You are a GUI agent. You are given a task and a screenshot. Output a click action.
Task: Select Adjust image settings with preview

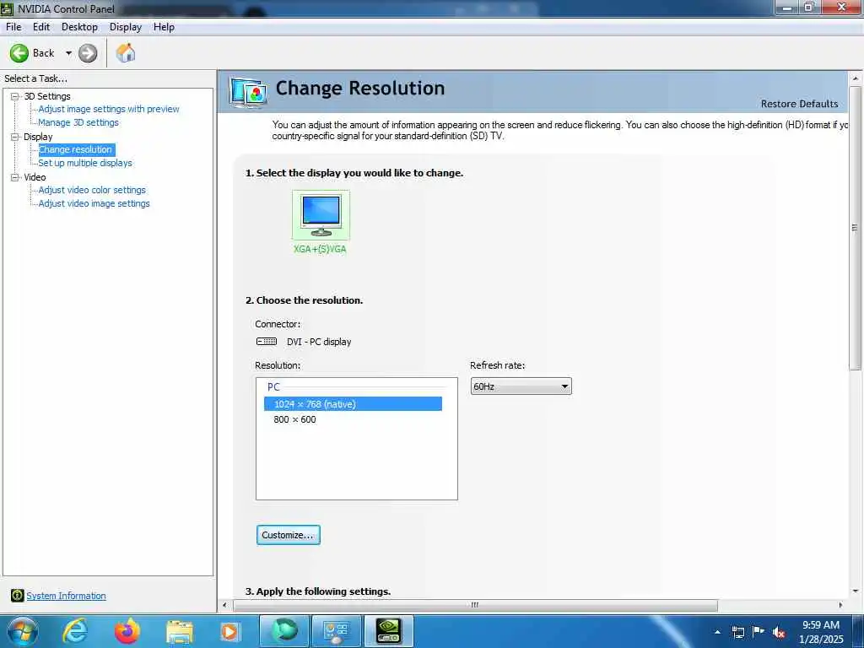coord(109,109)
